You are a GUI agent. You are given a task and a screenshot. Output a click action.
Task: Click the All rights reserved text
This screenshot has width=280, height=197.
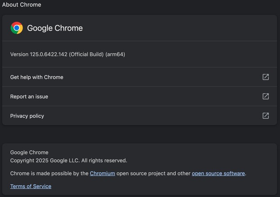click(104, 161)
